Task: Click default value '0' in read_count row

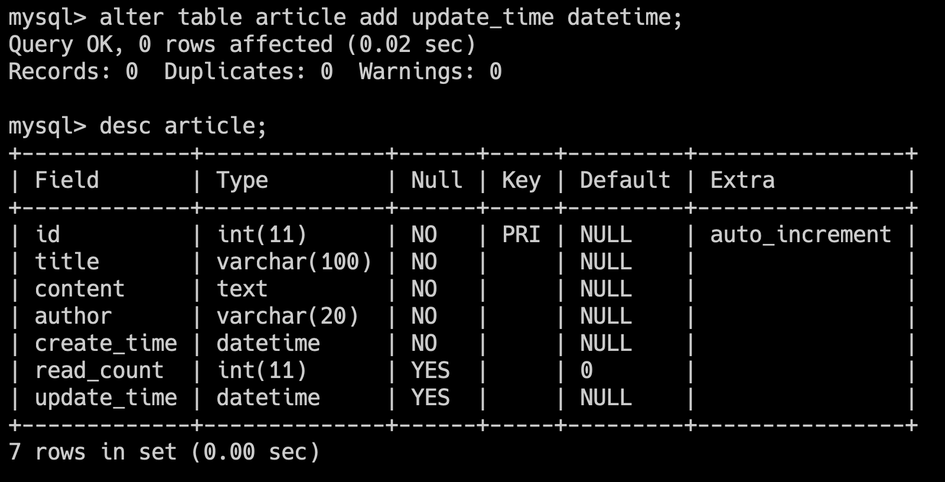Action: pos(586,370)
